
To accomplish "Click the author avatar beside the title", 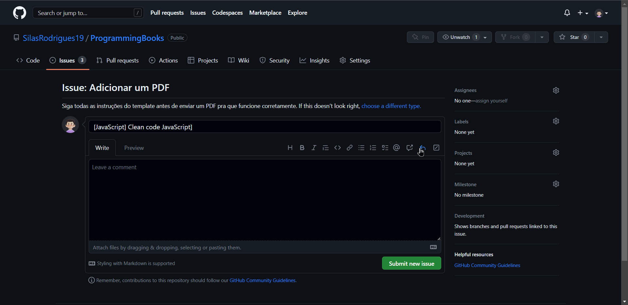I will coord(70,125).
